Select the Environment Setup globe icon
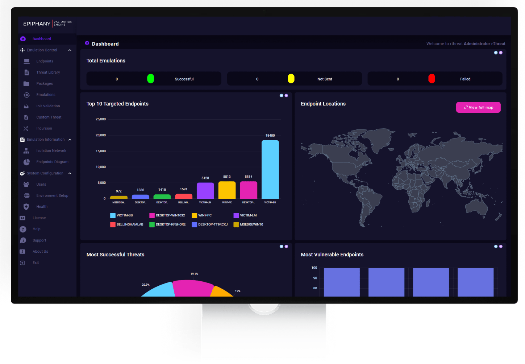The height and width of the screenshot is (364, 525). click(26, 196)
